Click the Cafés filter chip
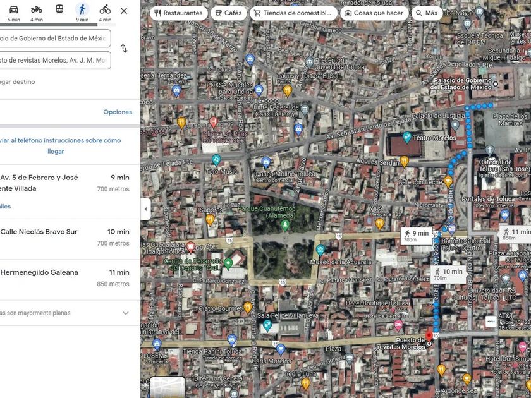 pyautogui.click(x=228, y=13)
